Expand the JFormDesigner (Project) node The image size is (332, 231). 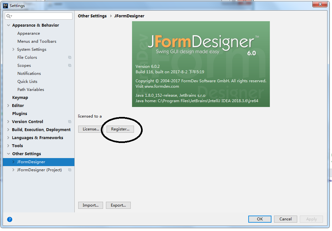click(13, 170)
